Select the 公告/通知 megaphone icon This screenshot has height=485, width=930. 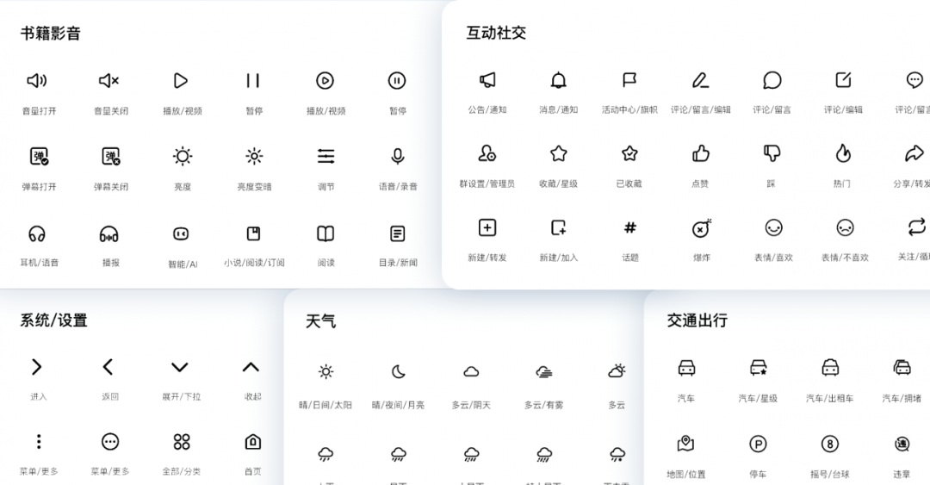487,80
